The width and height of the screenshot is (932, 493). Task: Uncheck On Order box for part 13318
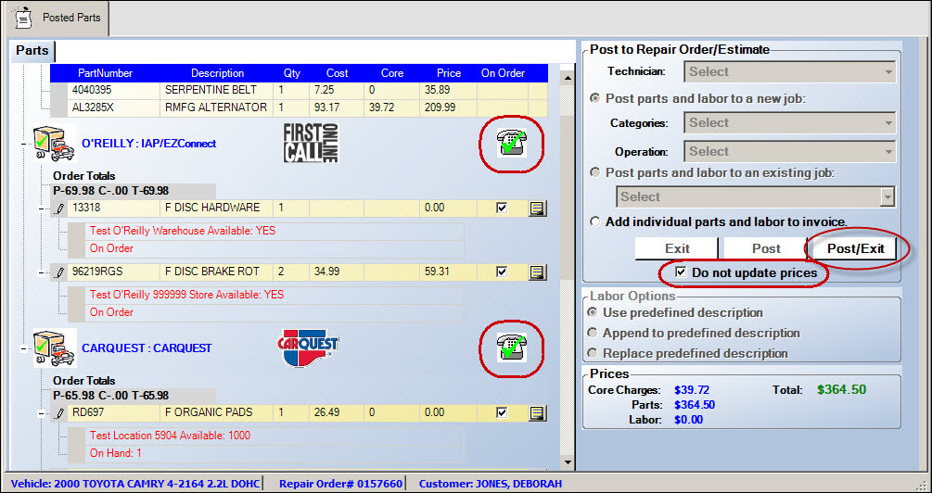click(502, 209)
